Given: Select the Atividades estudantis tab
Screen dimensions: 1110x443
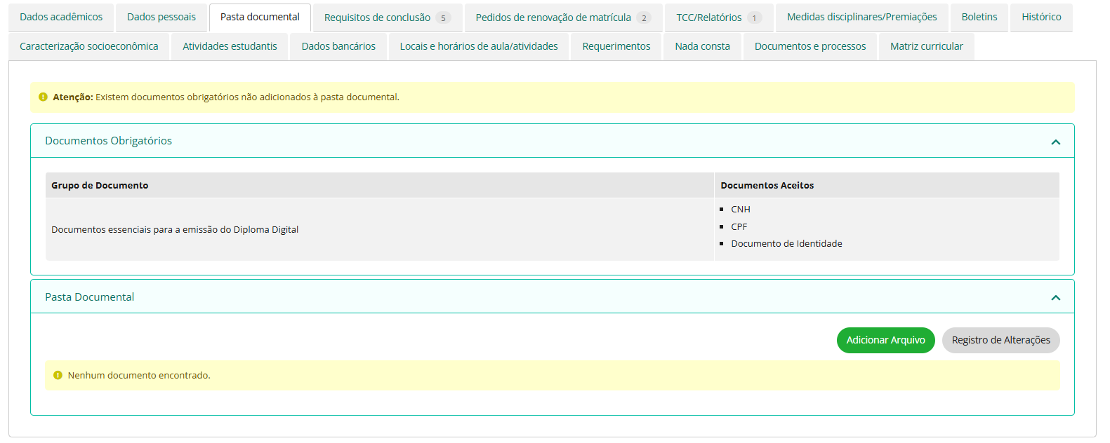Looking at the screenshot, I should click(x=230, y=46).
